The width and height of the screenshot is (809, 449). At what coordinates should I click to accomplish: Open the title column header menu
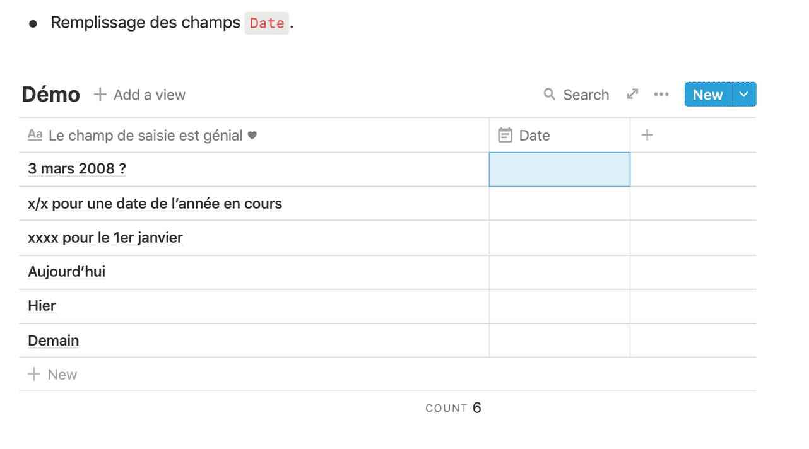point(145,135)
